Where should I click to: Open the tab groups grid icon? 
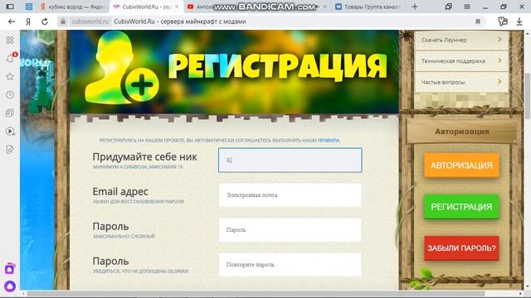29,7
